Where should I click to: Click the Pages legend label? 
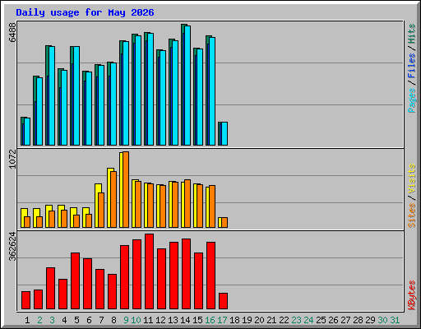click(412, 100)
